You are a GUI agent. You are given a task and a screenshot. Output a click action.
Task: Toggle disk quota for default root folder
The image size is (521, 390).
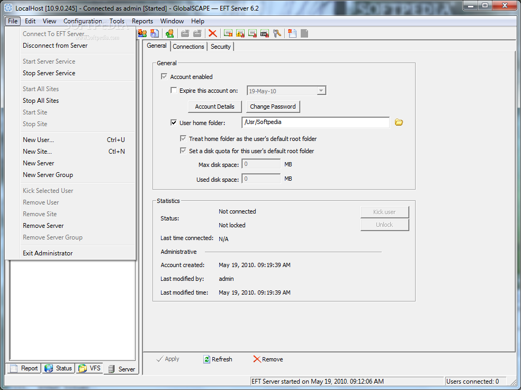tap(183, 150)
